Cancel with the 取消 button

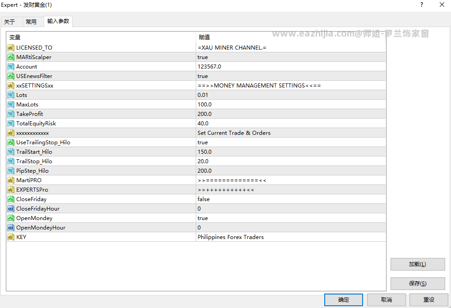coord(387,300)
